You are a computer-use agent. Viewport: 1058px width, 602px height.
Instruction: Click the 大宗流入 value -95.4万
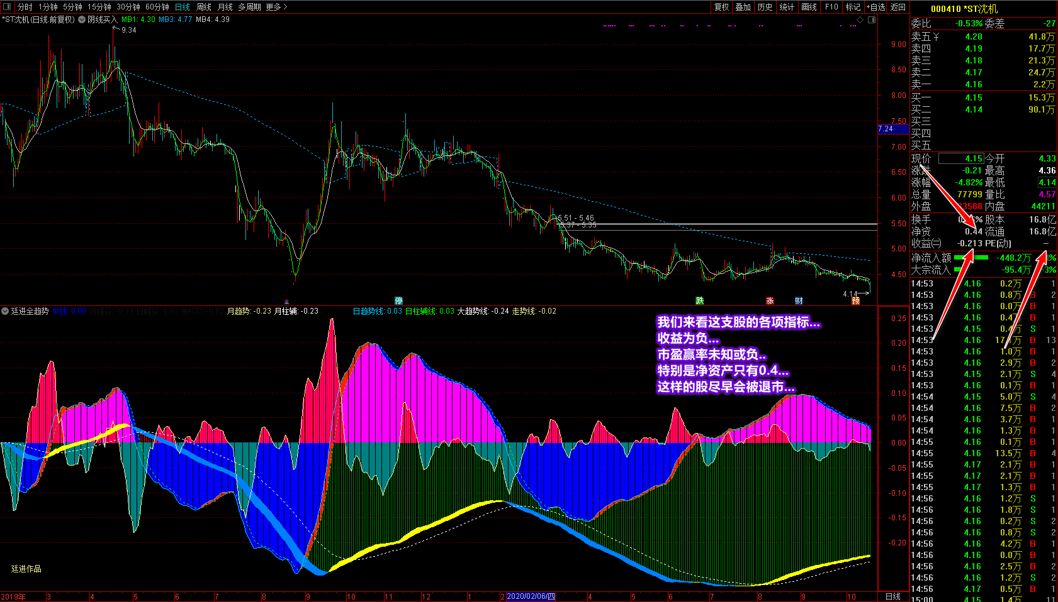point(1016,270)
